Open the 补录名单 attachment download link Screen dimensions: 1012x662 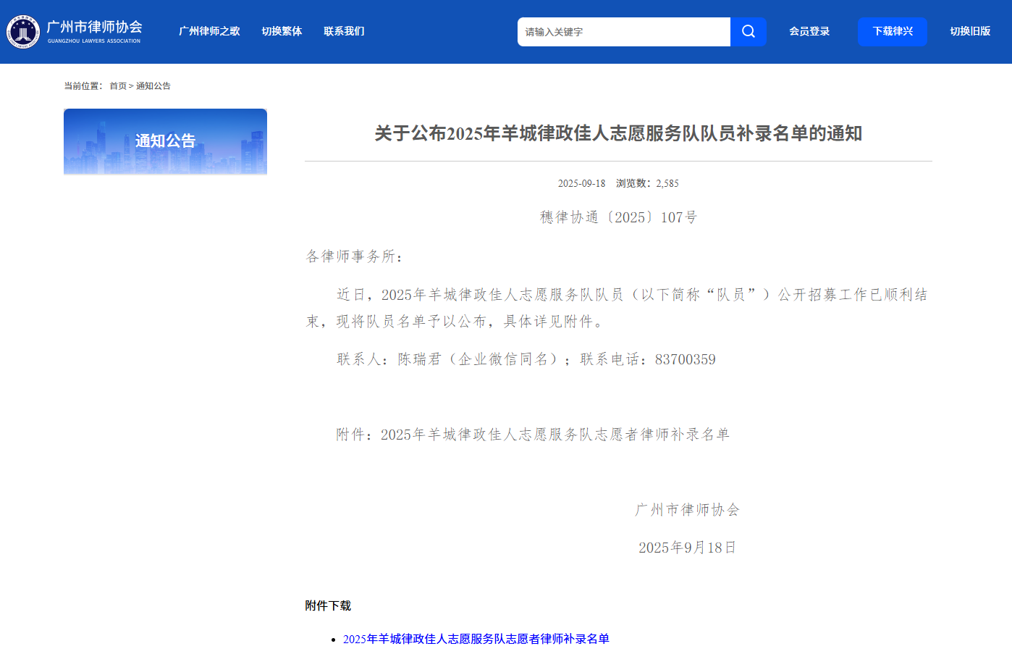(x=476, y=639)
